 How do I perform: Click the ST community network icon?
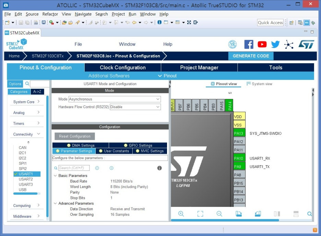(x=289, y=44)
